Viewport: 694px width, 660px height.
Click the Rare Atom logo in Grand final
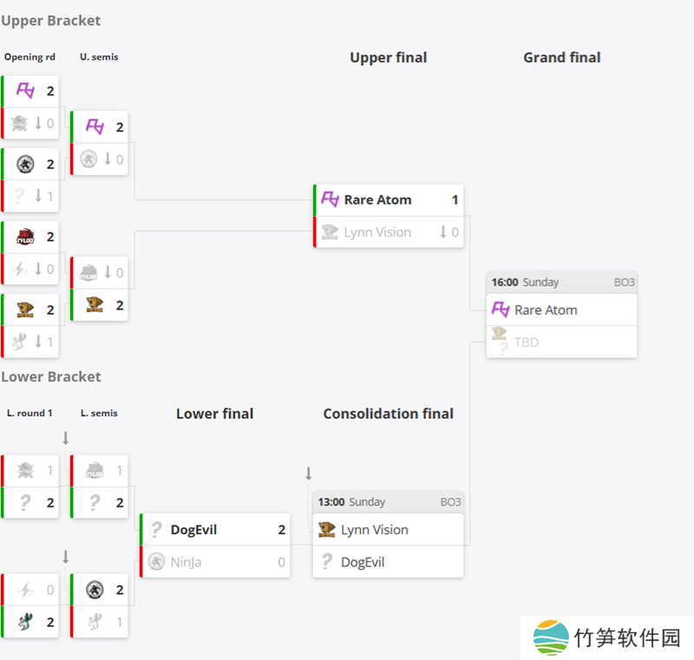pyautogui.click(x=500, y=310)
